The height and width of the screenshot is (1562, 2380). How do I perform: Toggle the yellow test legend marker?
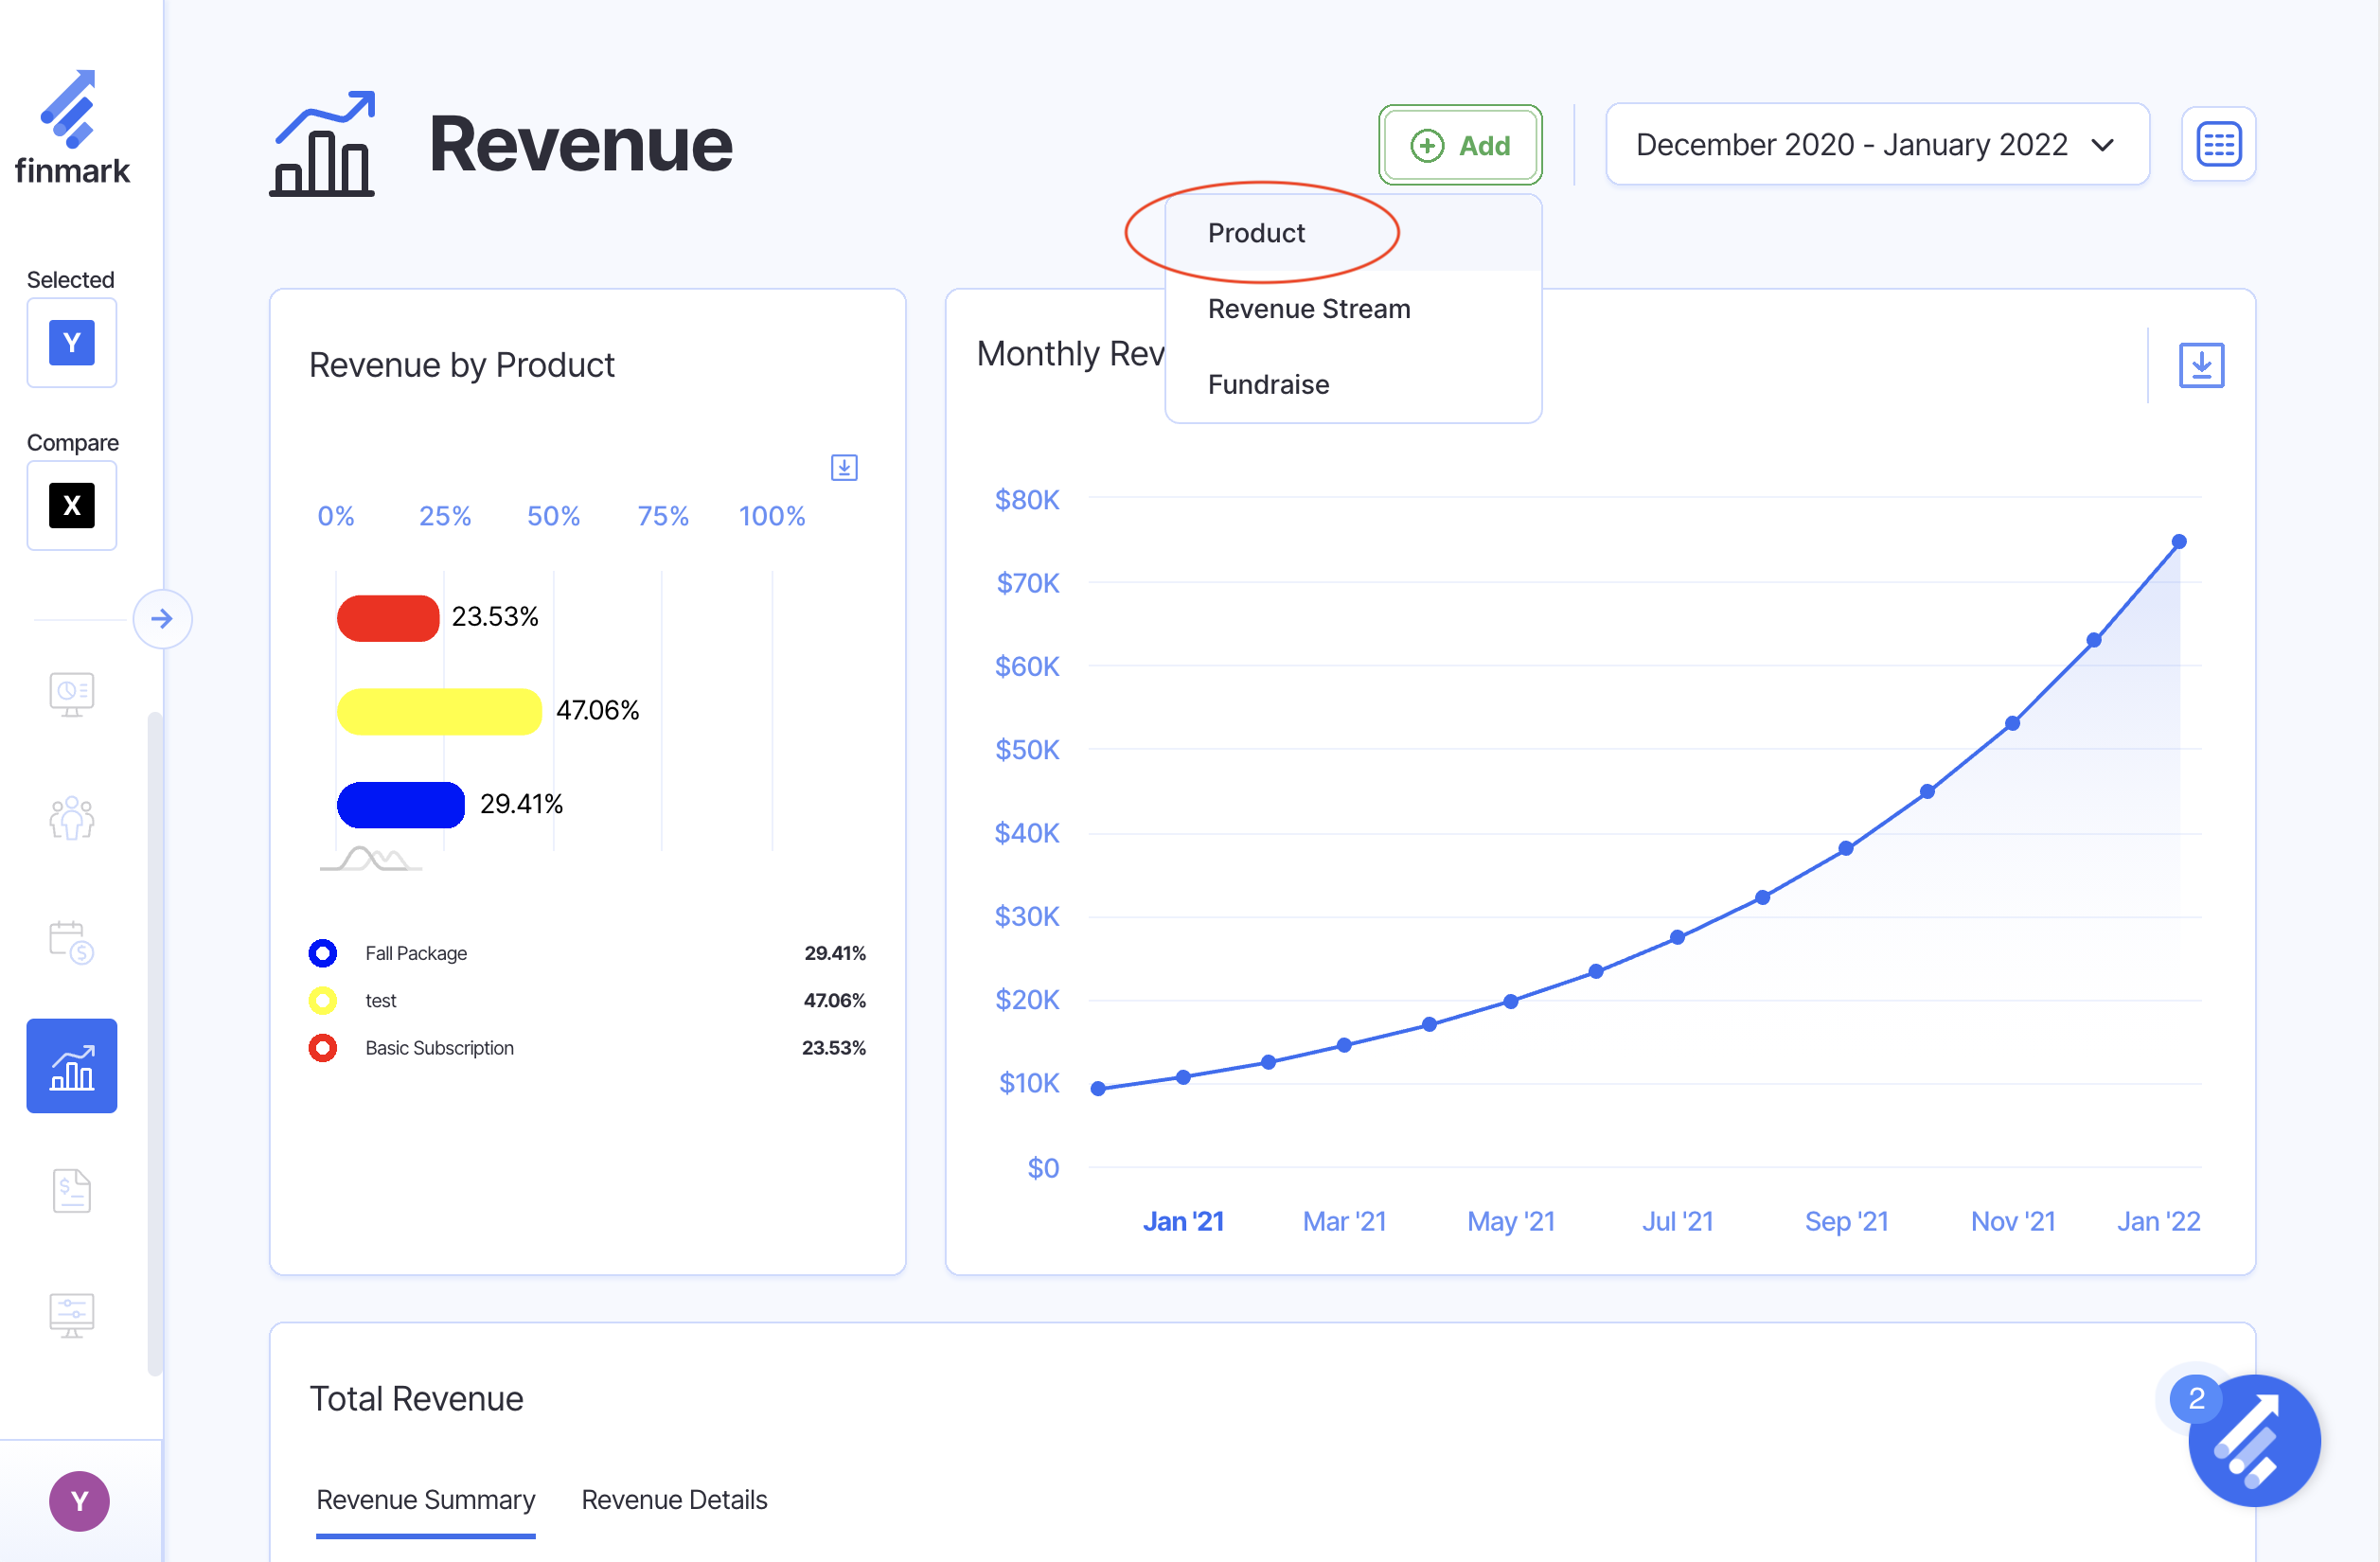click(x=322, y=1000)
